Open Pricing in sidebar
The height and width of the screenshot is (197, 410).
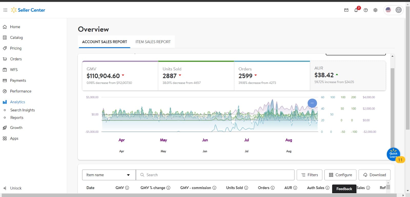(x=16, y=48)
